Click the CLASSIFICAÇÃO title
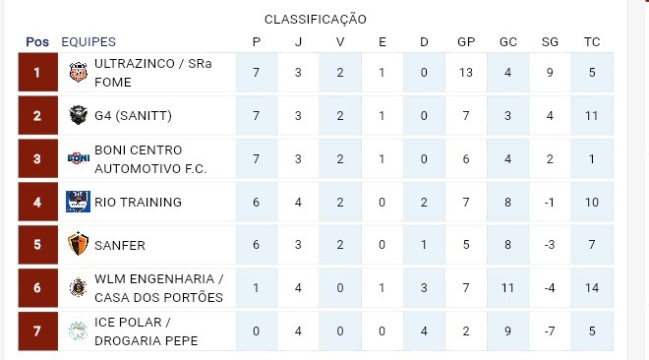 (316, 19)
